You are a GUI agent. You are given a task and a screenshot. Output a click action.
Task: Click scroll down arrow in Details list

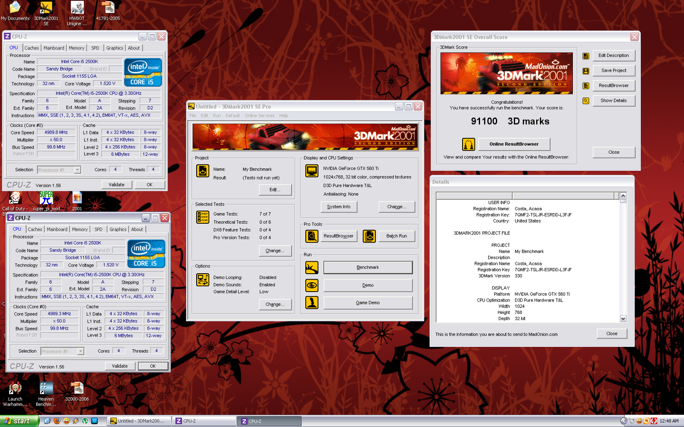tap(623, 319)
